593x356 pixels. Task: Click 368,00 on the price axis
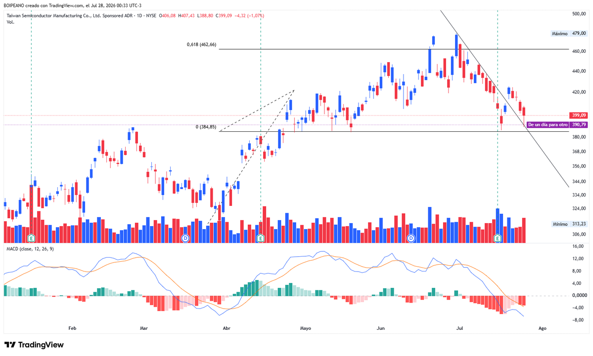579,152
